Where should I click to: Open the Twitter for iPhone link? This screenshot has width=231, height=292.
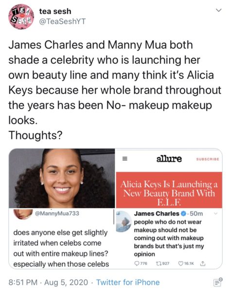coord(128,282)
